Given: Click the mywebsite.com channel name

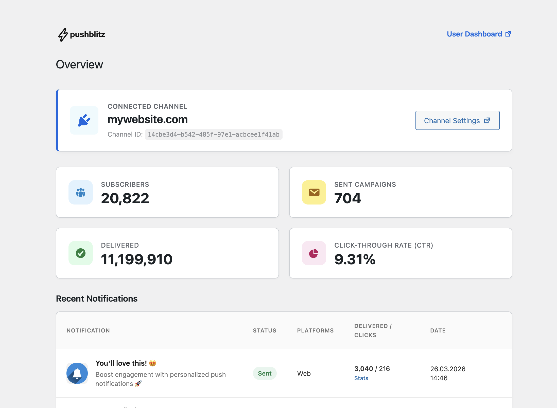Looking at the screenshot, I should 148,119.
